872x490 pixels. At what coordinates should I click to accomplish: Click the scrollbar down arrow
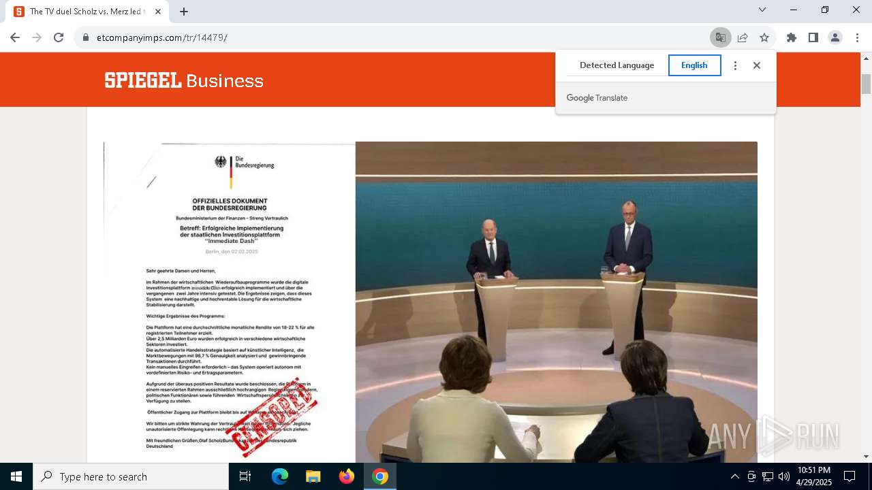pos(867,457)
